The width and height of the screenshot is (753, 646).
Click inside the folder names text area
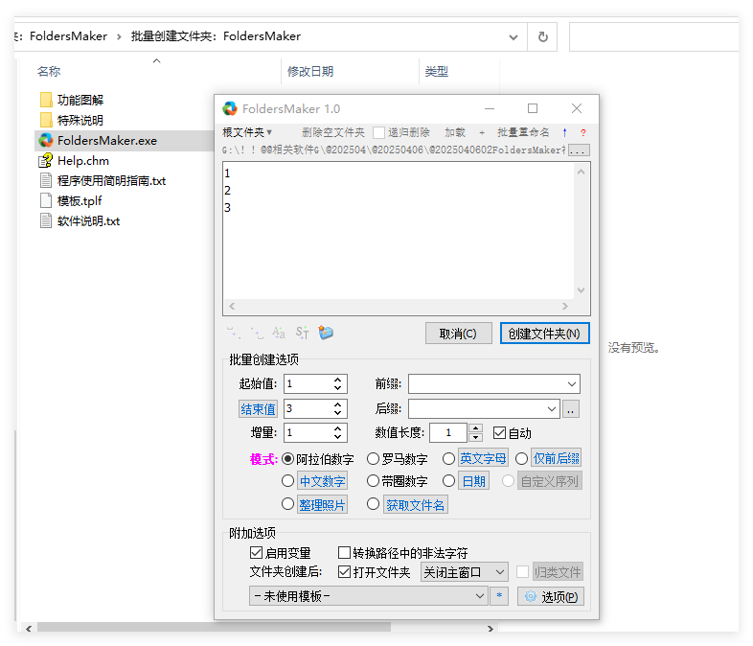[399, 231]
